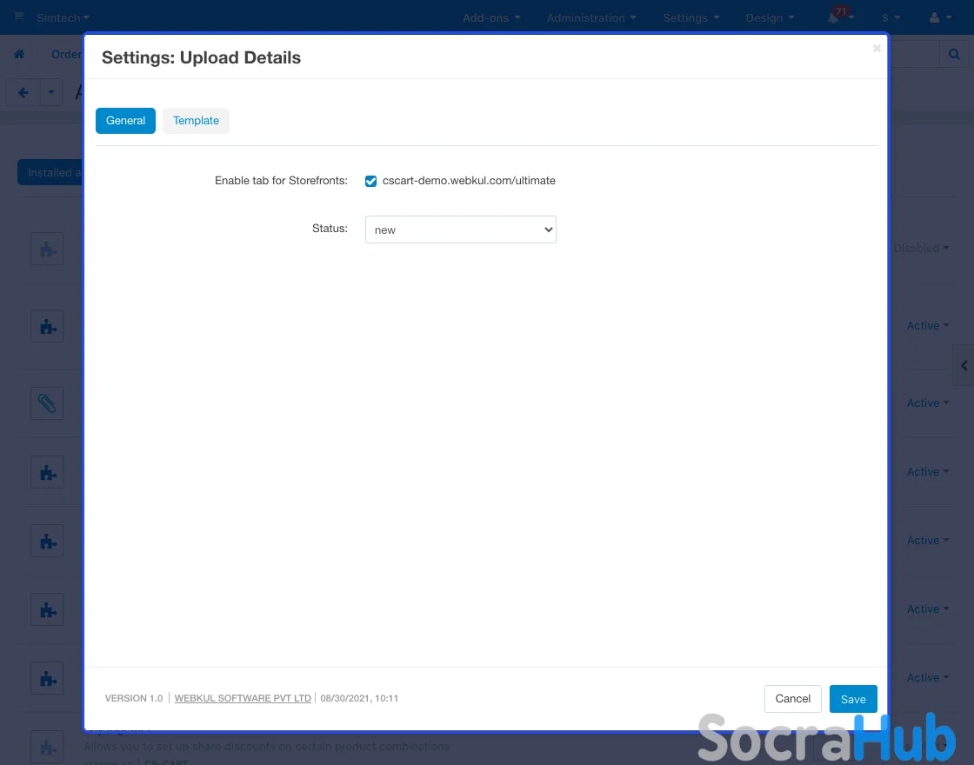Close the Upload Details settings dialog
Viewport: 974px width, 765px height.
tap(877, 49)
